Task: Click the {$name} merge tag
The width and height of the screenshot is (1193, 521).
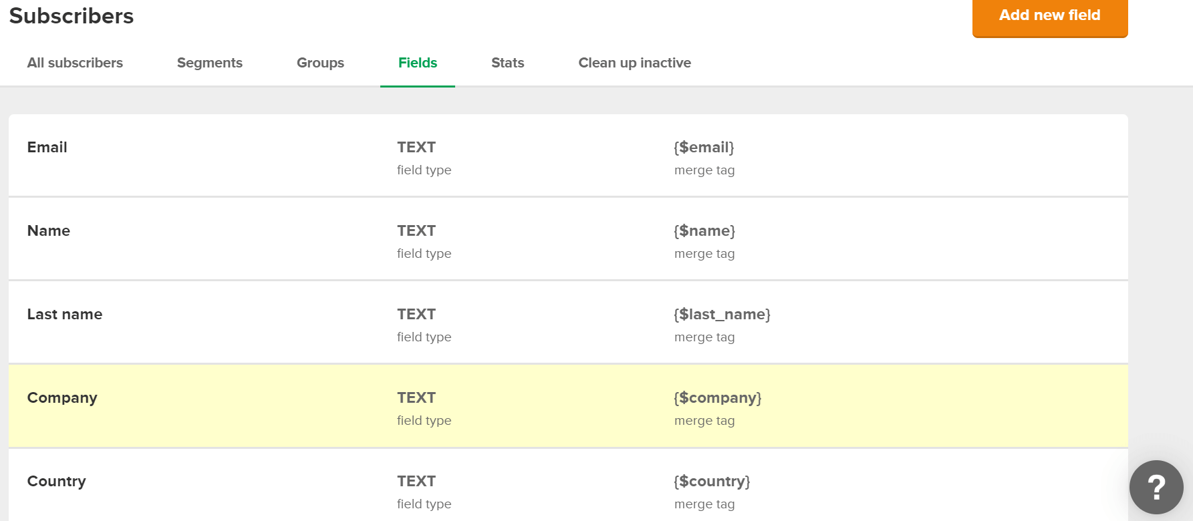Action: pos(704,230)
